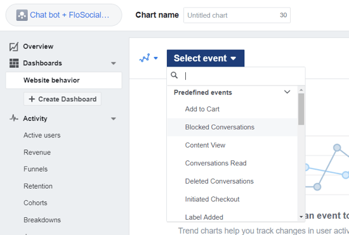This screenshot has height=235, width=349.
Task: Choose the Add to Cart event
Action: pos(232,110)
